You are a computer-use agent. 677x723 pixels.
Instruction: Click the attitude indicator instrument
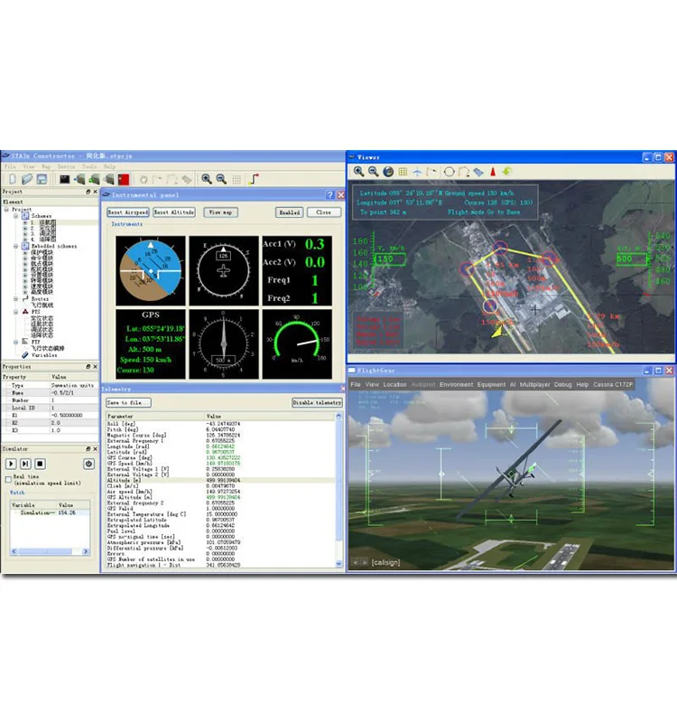tap(151, 270)
